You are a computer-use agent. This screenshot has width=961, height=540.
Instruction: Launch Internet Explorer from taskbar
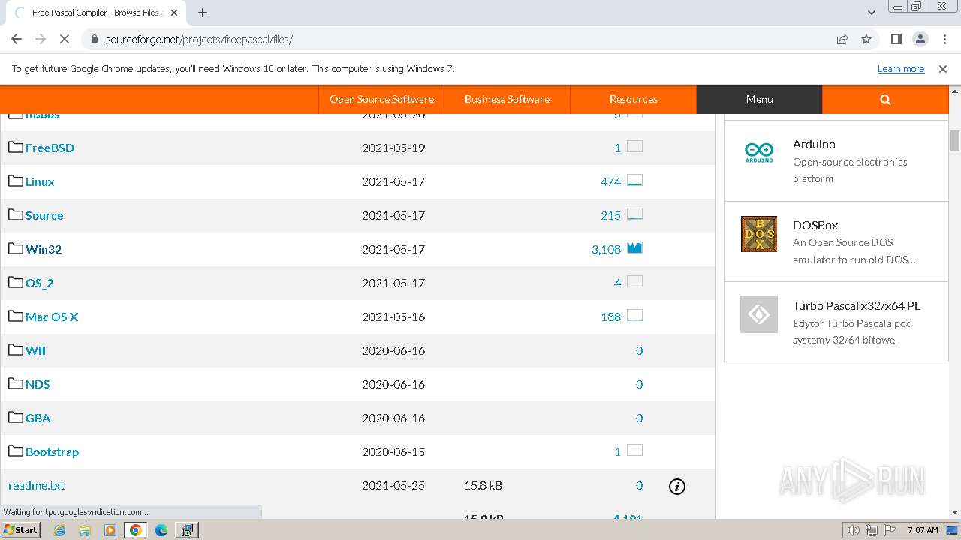pos(60,530)
